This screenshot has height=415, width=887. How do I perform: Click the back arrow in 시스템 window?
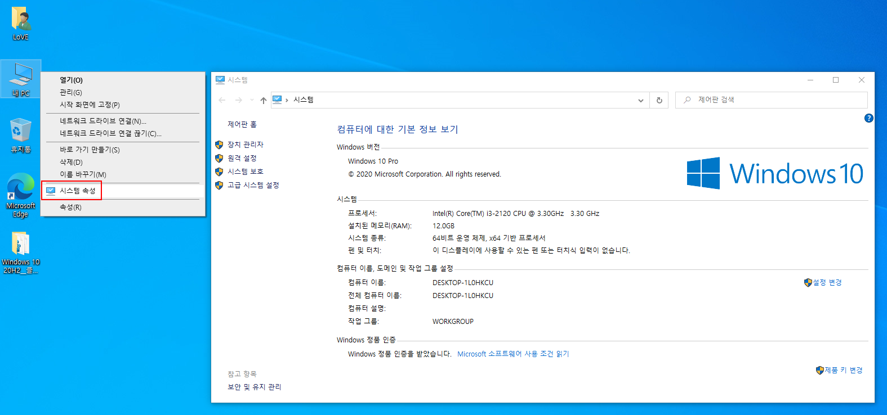click(222, 100)
